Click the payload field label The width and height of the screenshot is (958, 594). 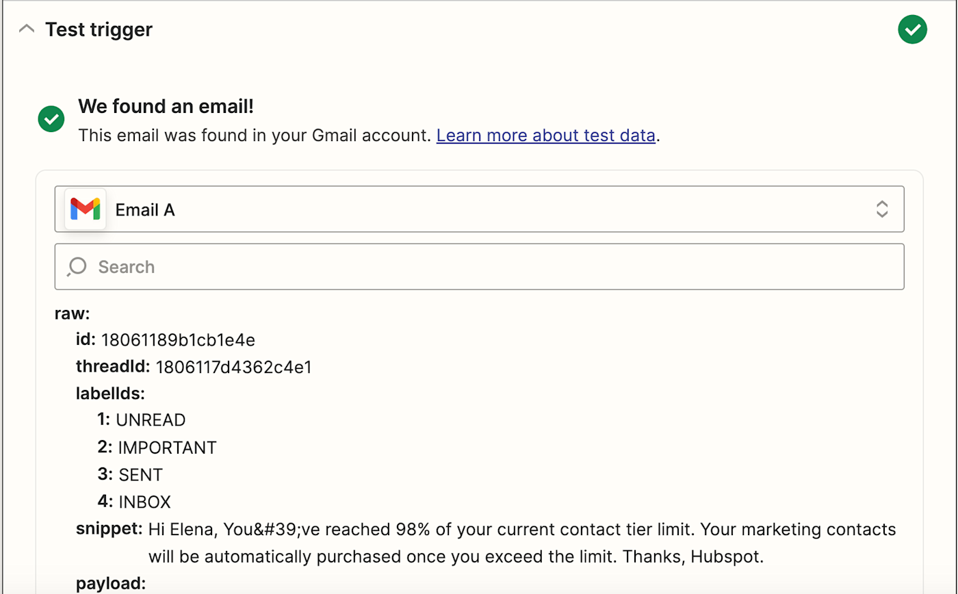click(x=110, y=584)
